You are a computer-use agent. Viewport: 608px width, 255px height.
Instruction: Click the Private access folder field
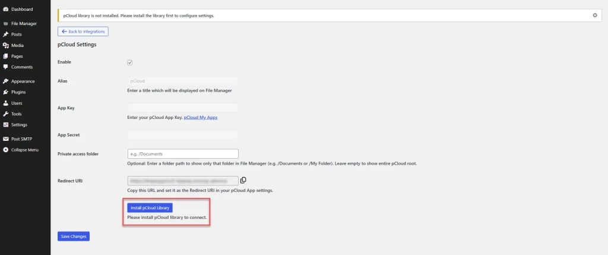[183, 154]
